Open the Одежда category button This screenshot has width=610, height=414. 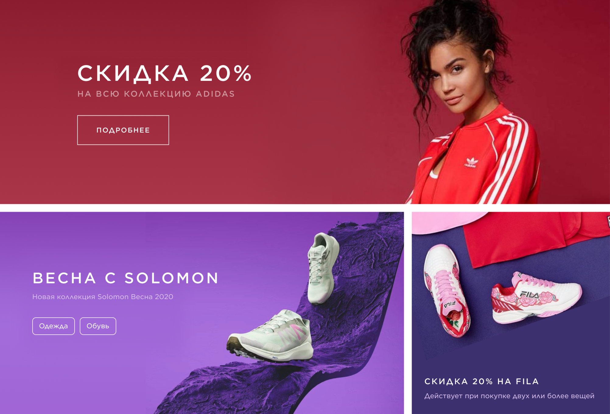coord(54,326)
